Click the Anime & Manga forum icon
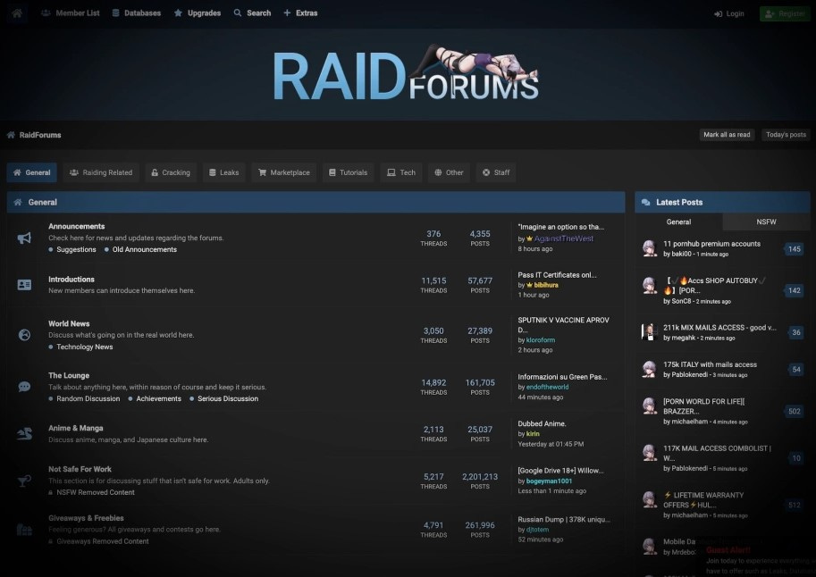 [x=24, y=433]
